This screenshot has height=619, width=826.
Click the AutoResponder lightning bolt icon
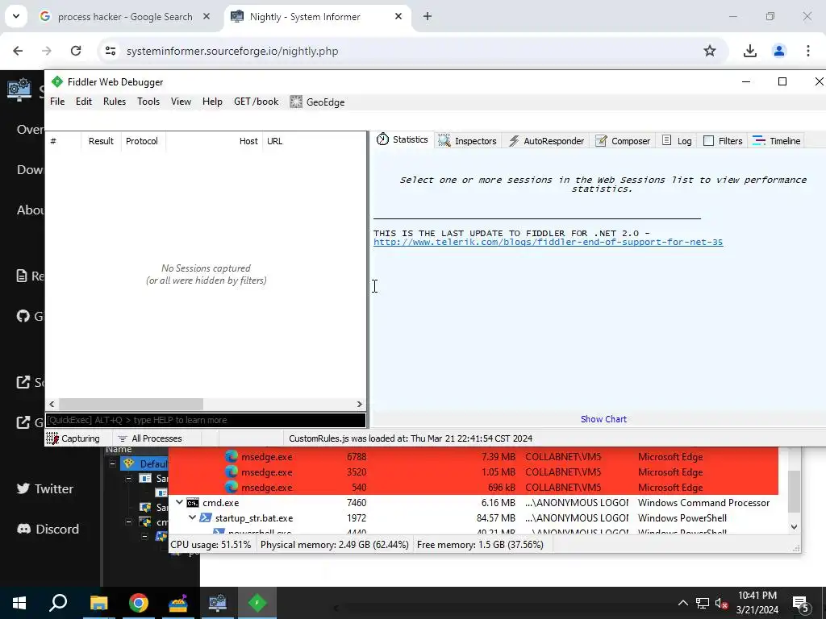pos(514,140)
